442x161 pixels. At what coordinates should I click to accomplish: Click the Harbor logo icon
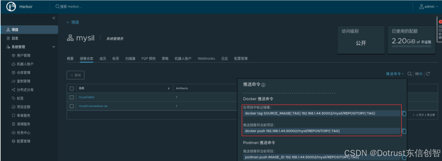11,7
